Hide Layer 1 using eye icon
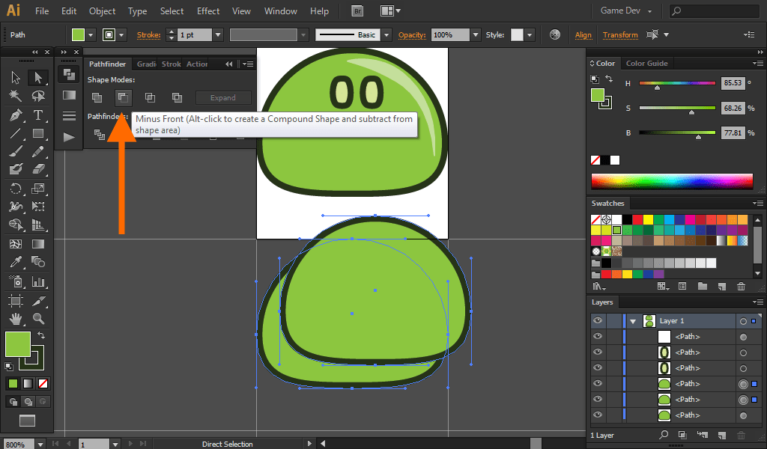The width and height of the screenshot is (767, 449). 598,321
